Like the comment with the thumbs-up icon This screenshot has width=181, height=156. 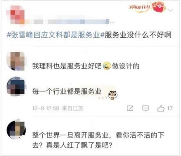[x=161, y=108]
